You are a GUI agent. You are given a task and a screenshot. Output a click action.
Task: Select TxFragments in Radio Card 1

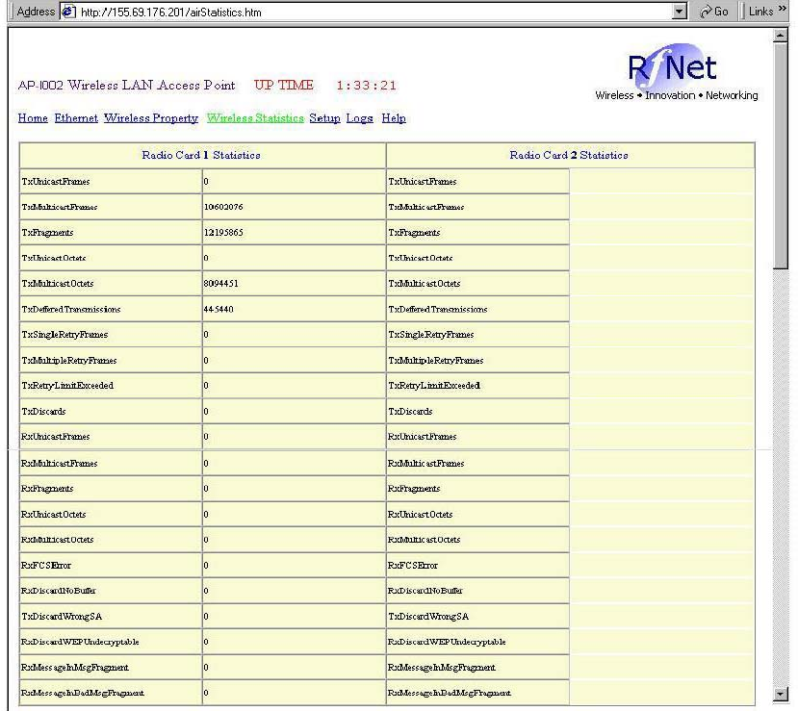(x=47, y=233)
